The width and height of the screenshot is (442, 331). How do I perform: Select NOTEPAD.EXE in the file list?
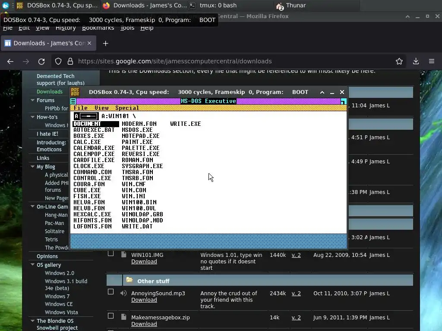[141, 136]
